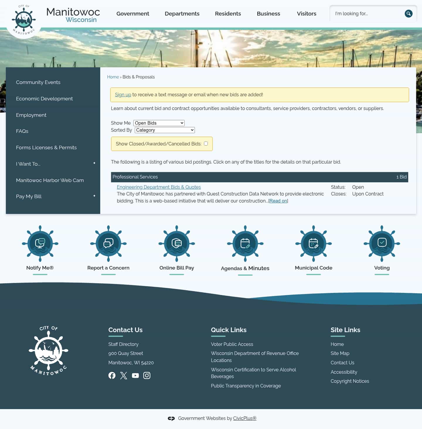Enable Show Closed/Awarded/Cancelled Bids checkbox
The image size is (422, 429).
[x=206, y=143]
